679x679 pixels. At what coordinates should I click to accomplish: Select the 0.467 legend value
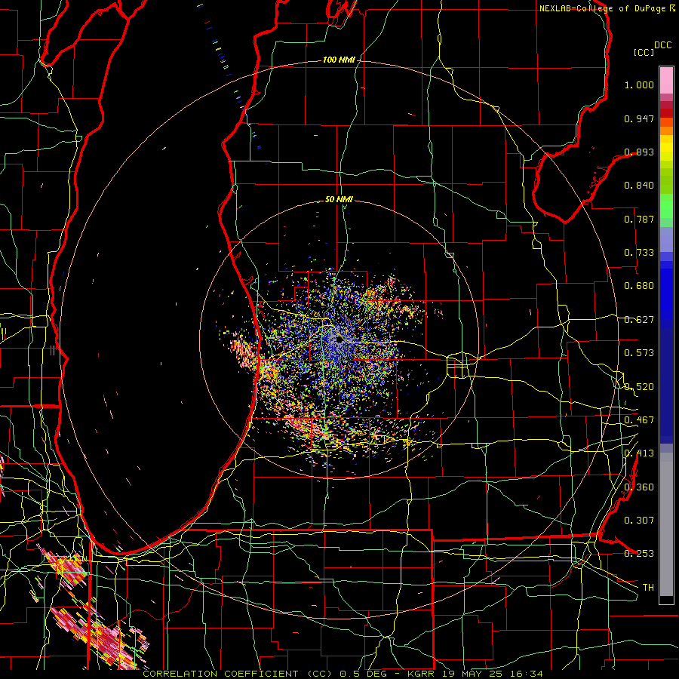(x=639, y=420)
